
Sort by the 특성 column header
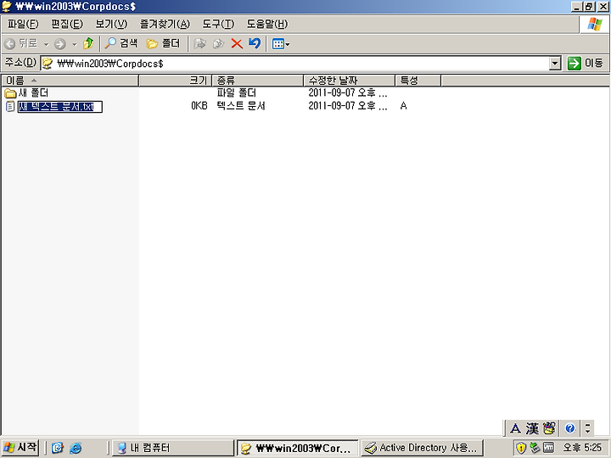tap(418, 81)
